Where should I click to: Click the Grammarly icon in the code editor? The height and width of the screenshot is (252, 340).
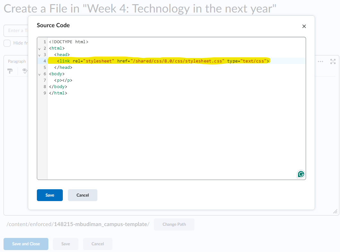coord(301,174)
